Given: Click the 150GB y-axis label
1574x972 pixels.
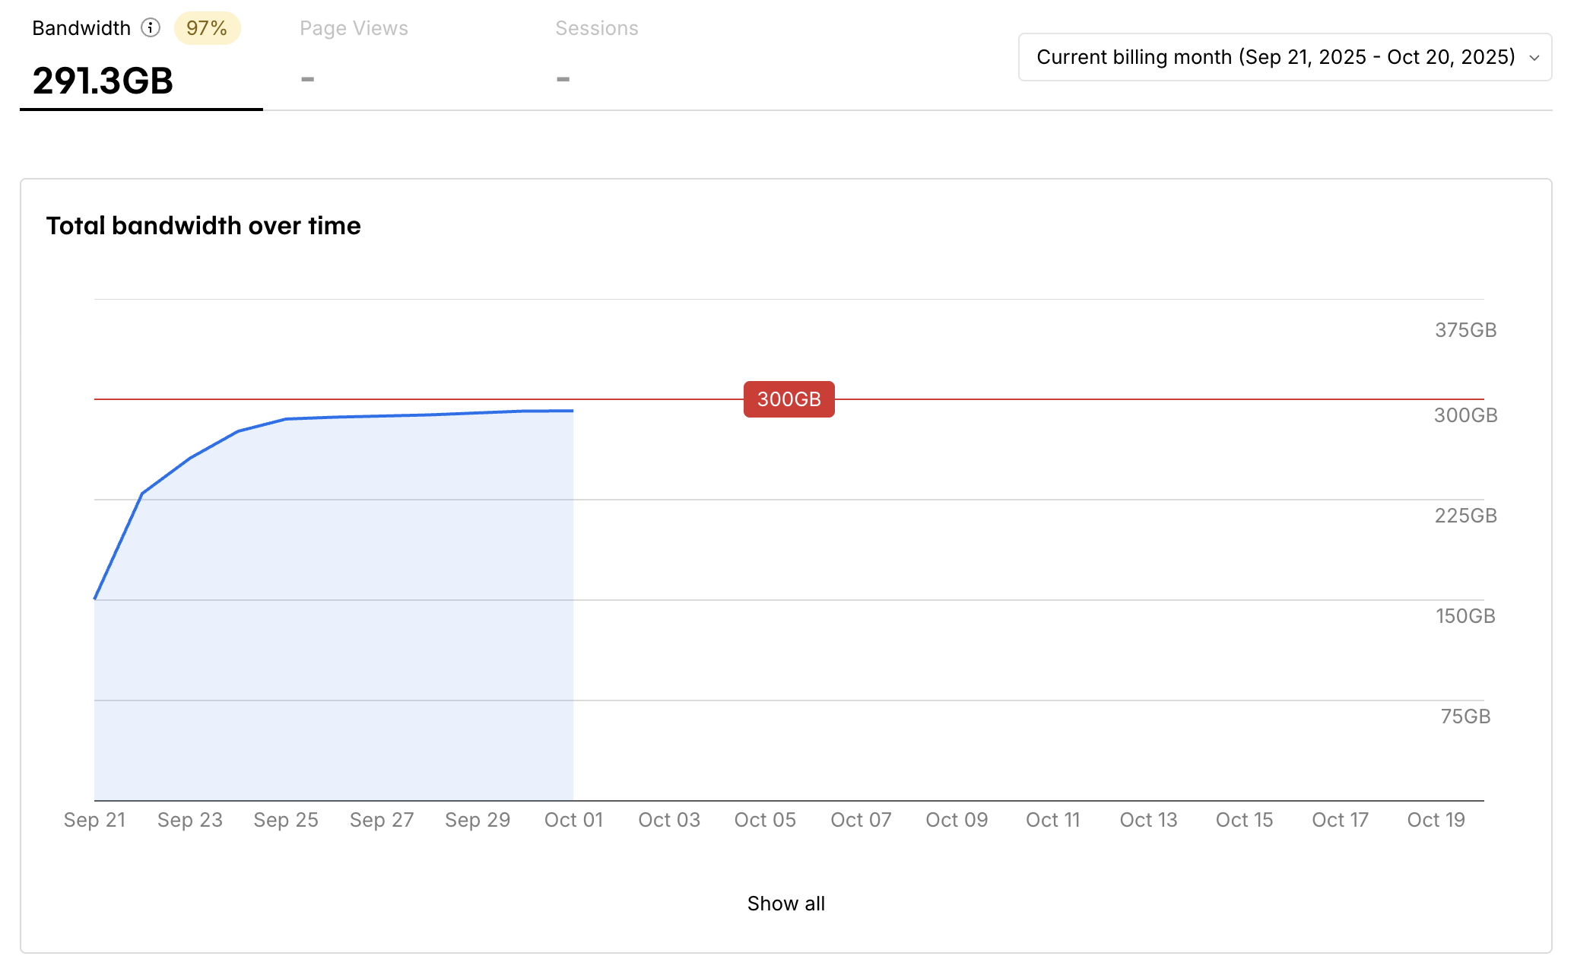Looking at the screenshot, I should tap(1465, 616).
